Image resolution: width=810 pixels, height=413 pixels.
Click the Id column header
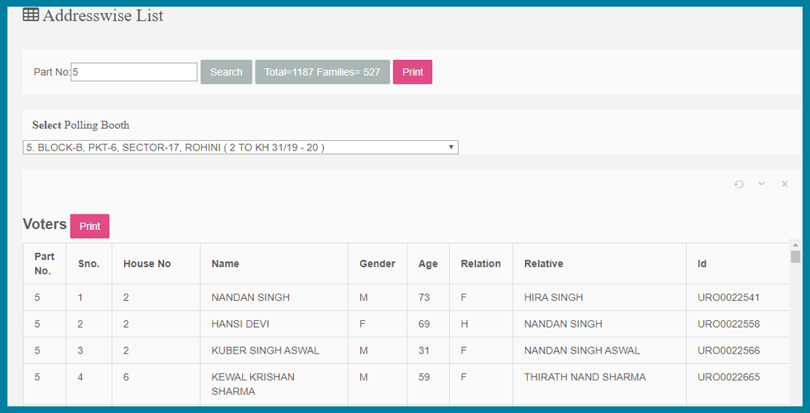702,263
